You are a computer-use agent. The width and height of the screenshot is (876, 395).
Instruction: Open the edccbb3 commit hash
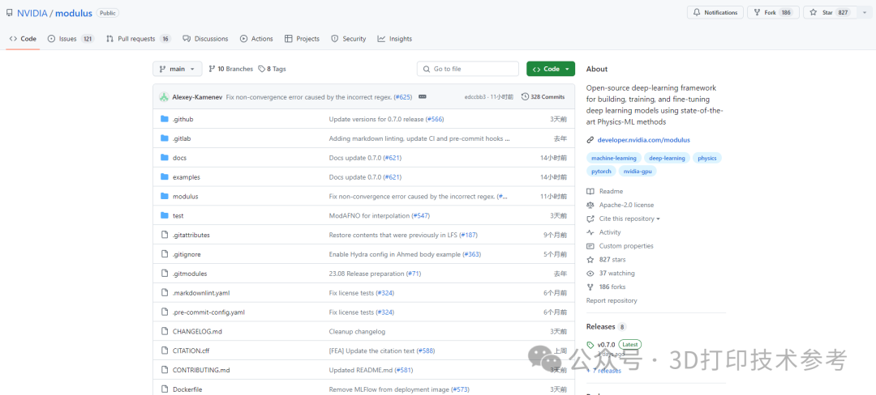coord(474,97)
